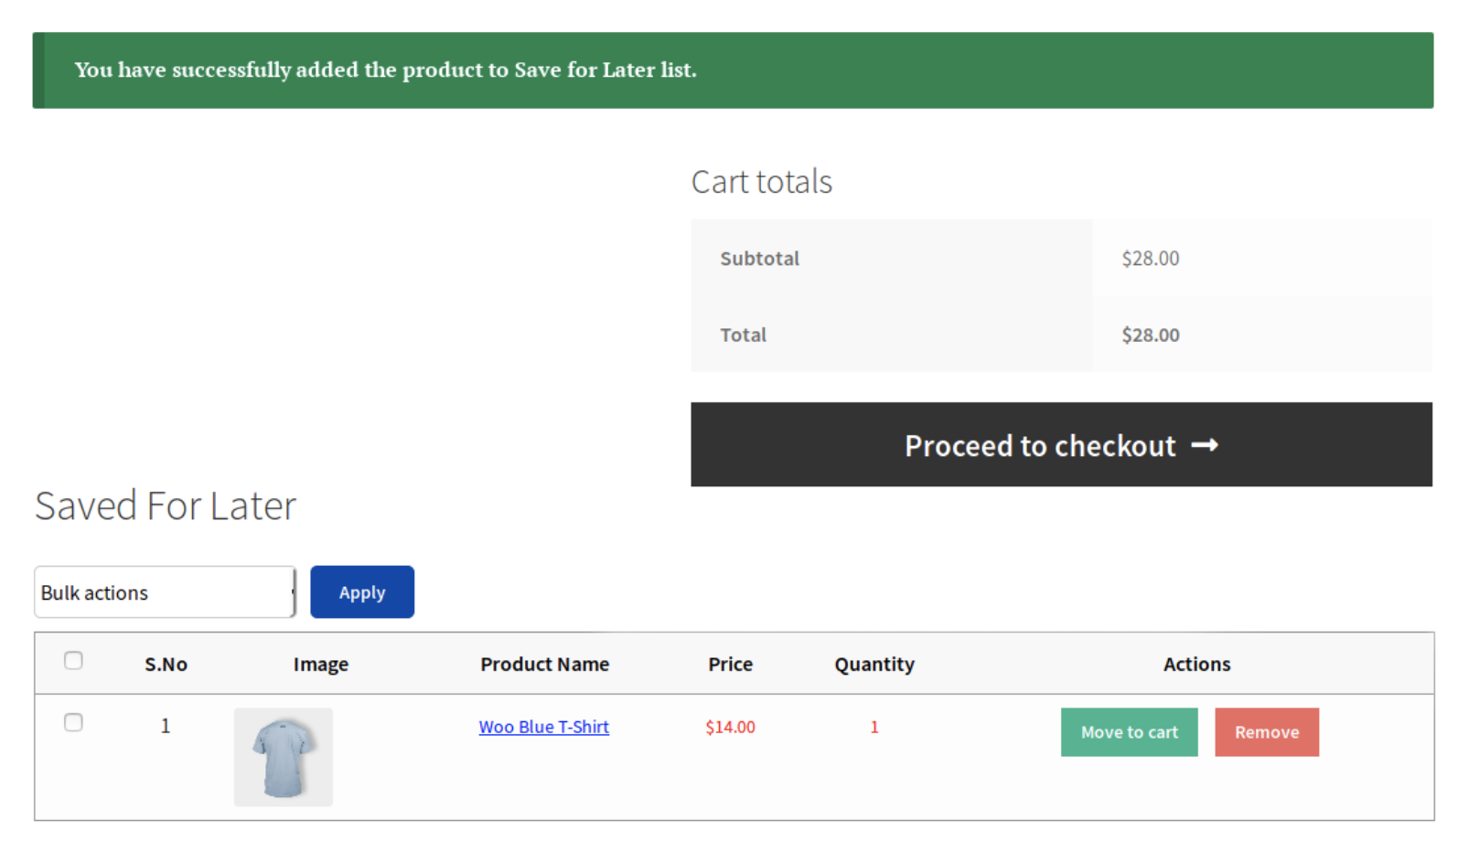
Task: Check the box for the Woo Blue T-Shirt row
Action: (x=74, y=723)
